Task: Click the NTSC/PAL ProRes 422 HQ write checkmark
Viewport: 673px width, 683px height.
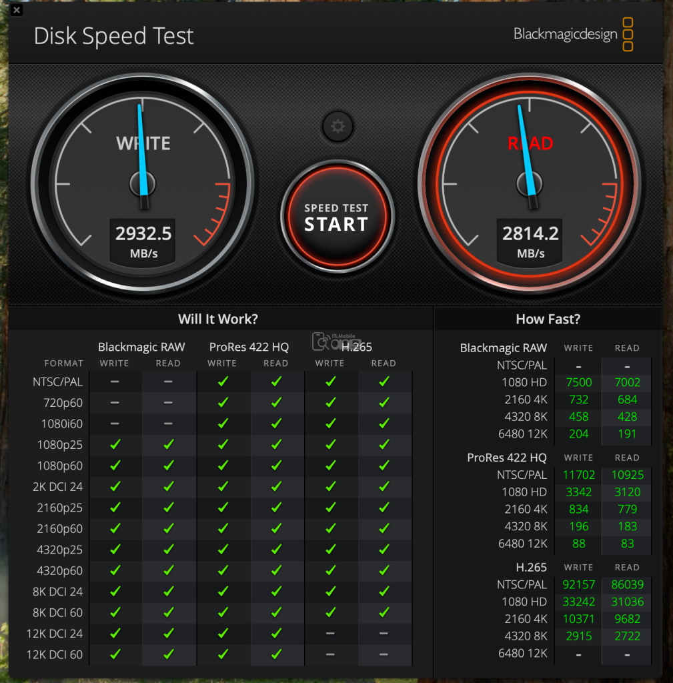Action: point(223,382)
